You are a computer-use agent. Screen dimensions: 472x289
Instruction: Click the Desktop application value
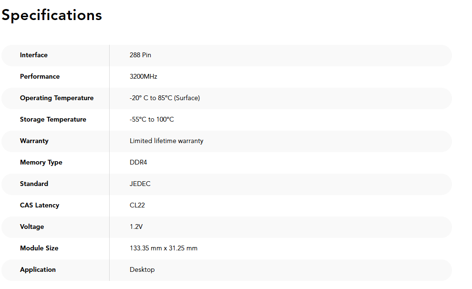[x=142, y=270]
